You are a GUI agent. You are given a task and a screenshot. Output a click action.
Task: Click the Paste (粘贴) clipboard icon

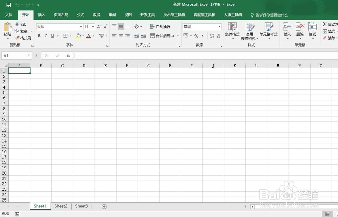point(8,27)
